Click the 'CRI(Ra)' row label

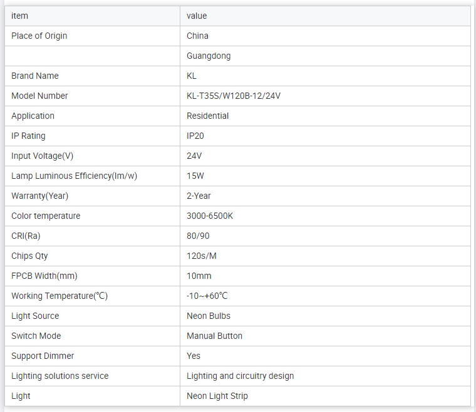pos(30,236)
